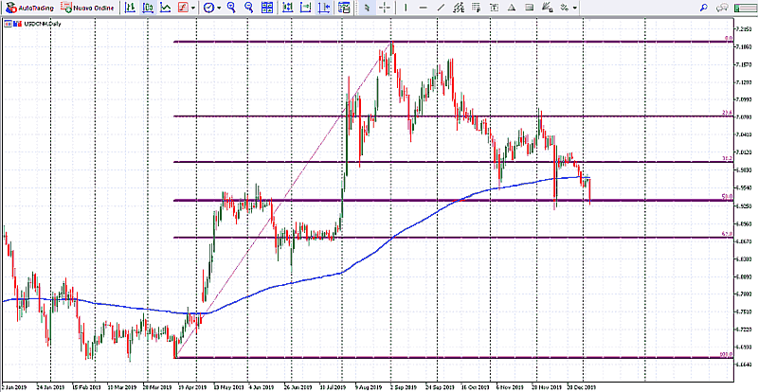Select the horizontal line drawing tool

click(423, 8)
